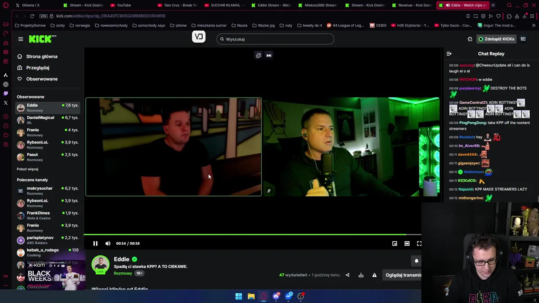Download the clip
The image size is (539, 303).
pos(361,275)
